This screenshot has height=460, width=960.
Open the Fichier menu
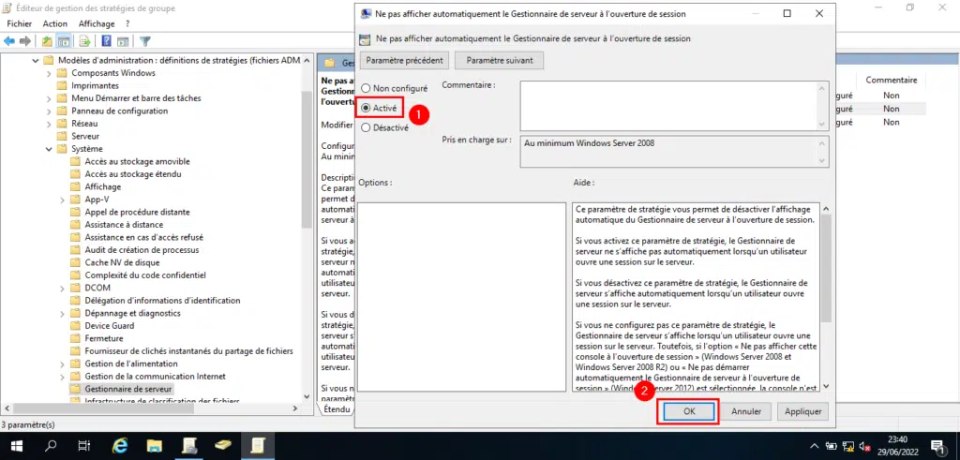click(x=20, y=23)
